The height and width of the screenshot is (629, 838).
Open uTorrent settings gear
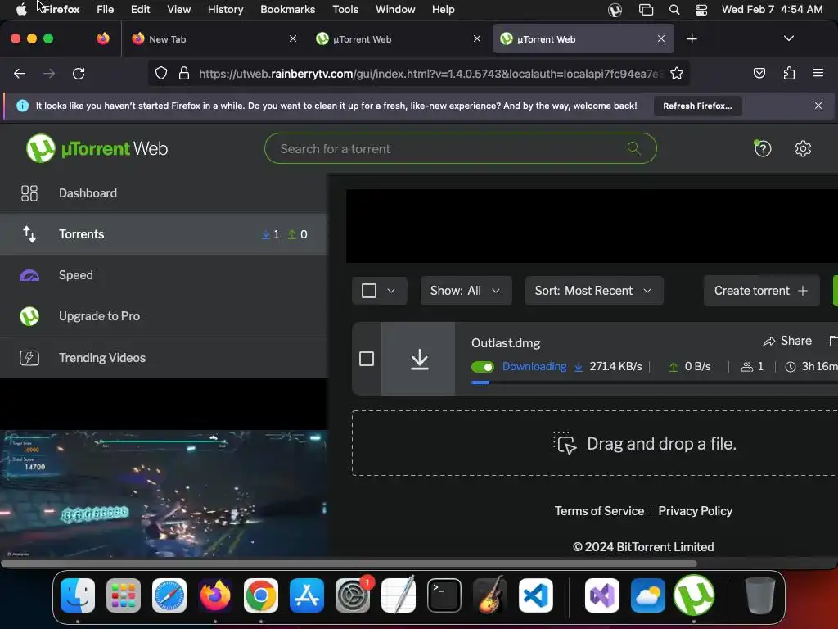(x=803, y=148)
